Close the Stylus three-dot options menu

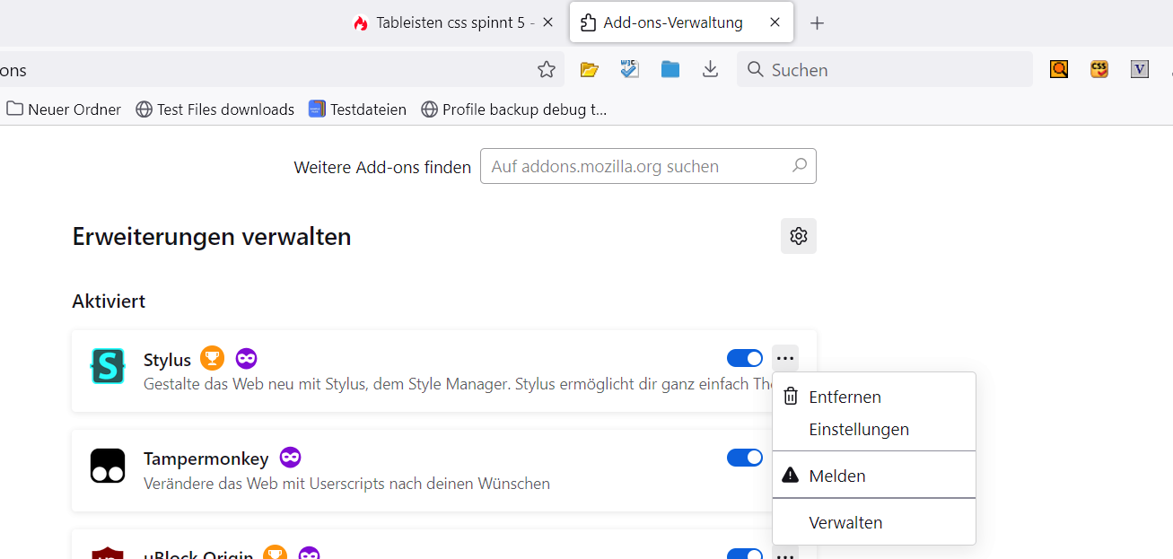[785, 359]
